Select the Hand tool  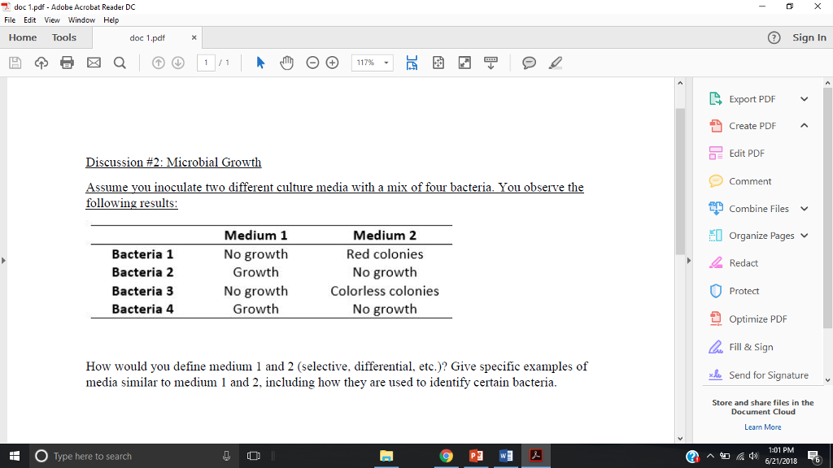coord(286,63)
